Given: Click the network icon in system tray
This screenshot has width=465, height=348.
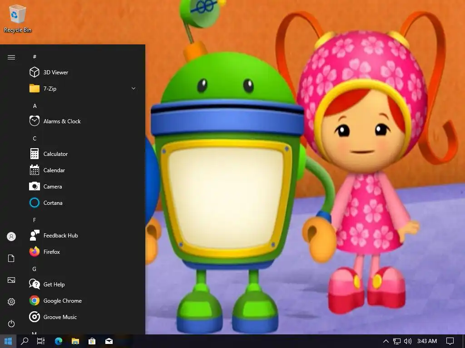Looking at the screenshot, I should 396,341.
